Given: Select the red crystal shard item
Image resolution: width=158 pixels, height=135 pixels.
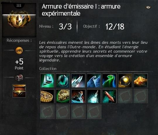Looking at the screenshot, I should 109,96.
